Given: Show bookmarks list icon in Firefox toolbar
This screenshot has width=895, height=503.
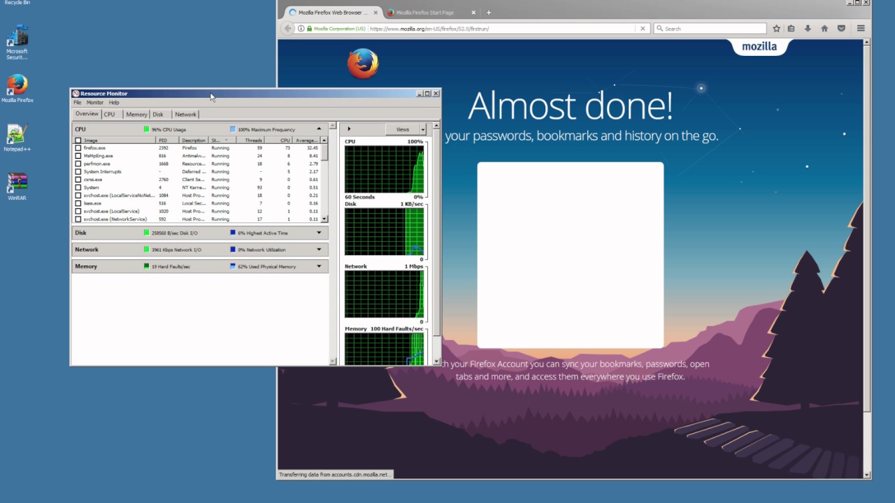Looking at the screenshot, I should click(x=791, y=29).
